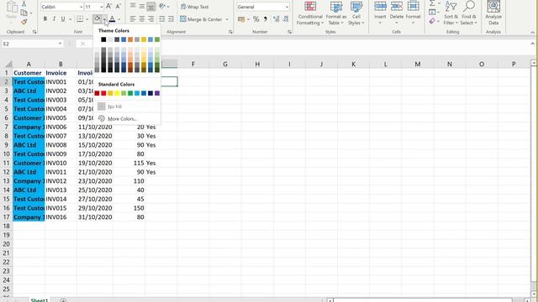Click the Merge & Center button
Screen dimensions: 538x302
[201, 19]
